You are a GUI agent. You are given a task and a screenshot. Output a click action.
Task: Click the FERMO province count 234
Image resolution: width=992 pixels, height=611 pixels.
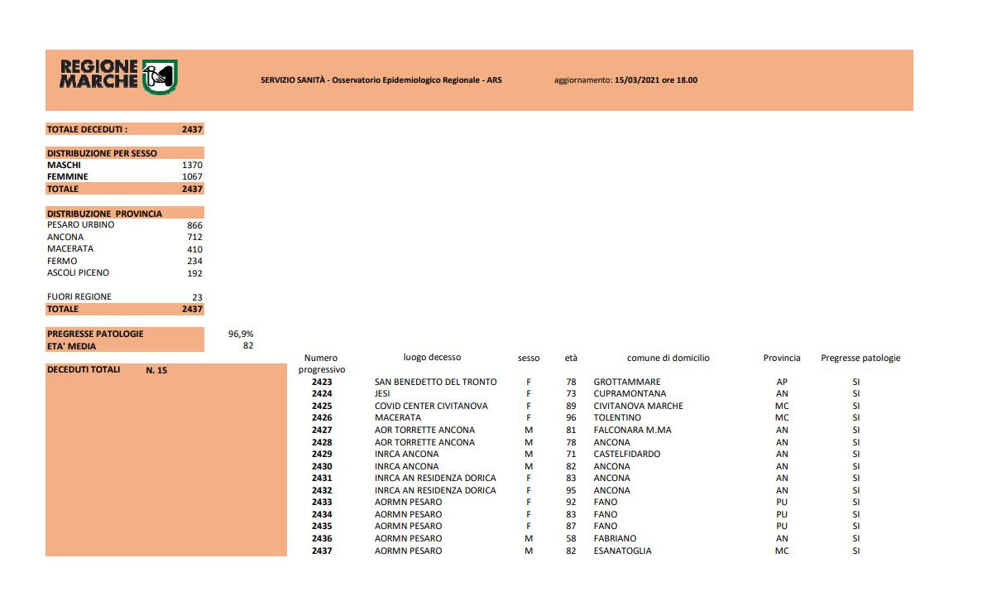pos(195,262)
